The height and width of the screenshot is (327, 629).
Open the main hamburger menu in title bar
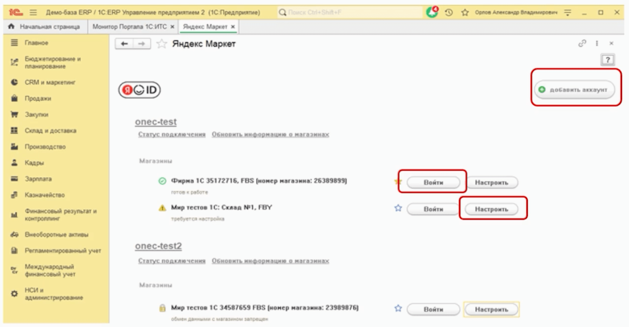tap(33, 12)
